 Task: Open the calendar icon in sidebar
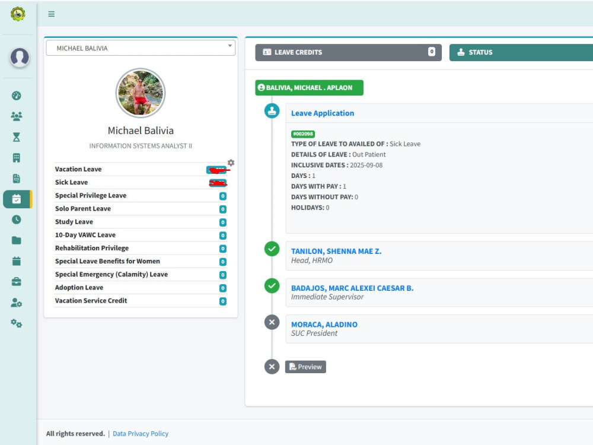point(16,261)
